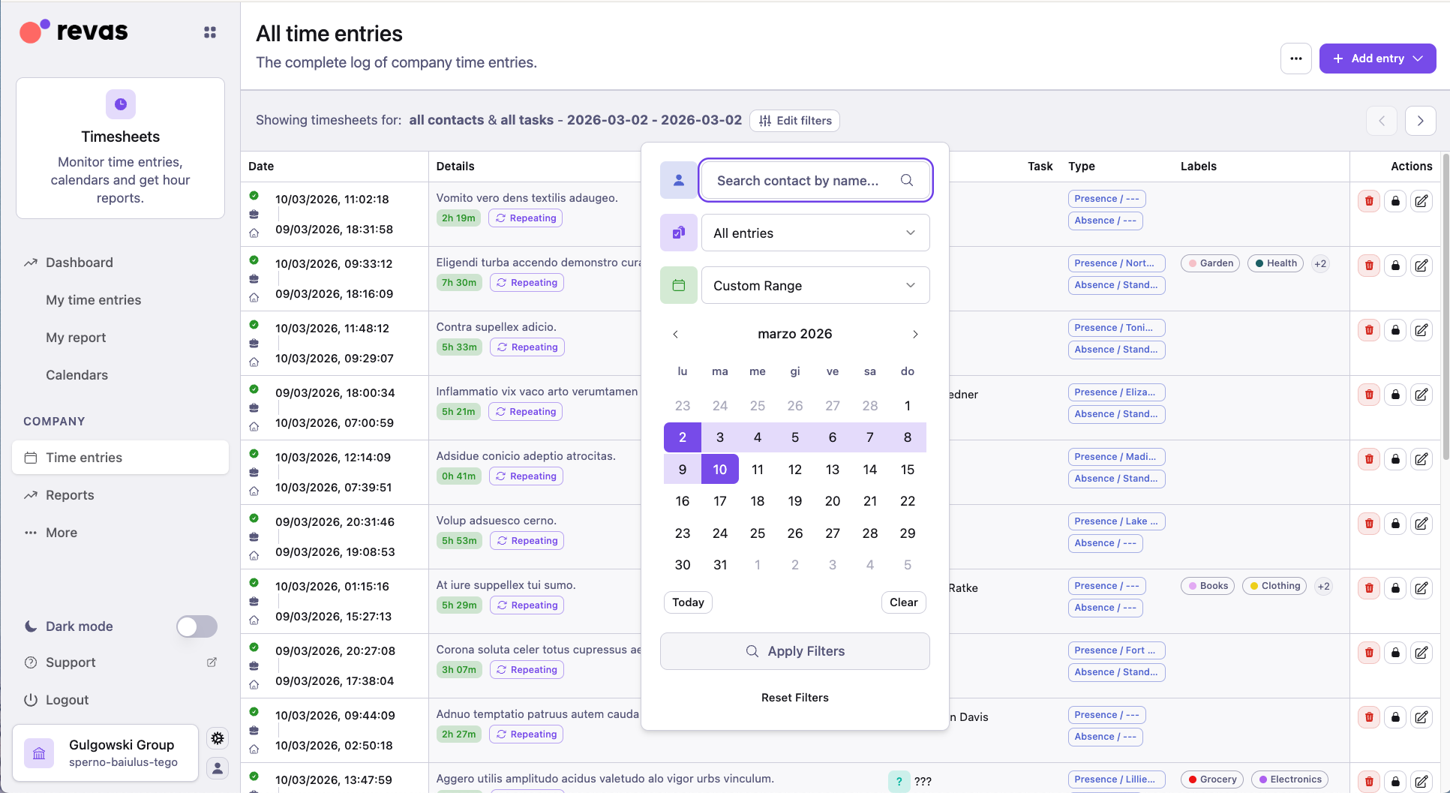Open the user profile icon in sidebar bottom

coord(218,768)
